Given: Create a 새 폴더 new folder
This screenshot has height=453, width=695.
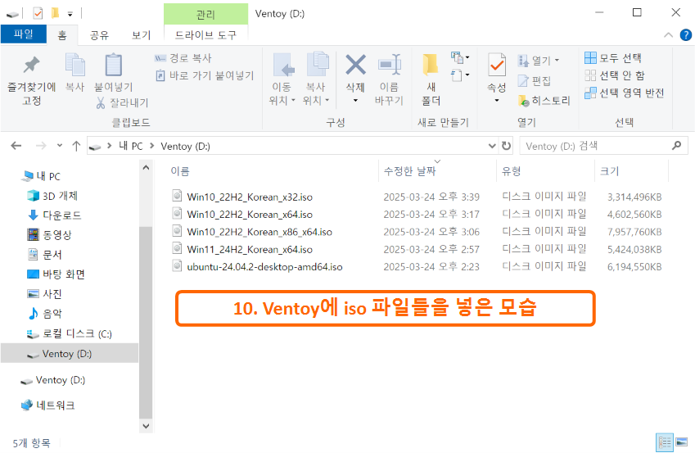Looking at the screenshot, I should [x=431, y=79].
